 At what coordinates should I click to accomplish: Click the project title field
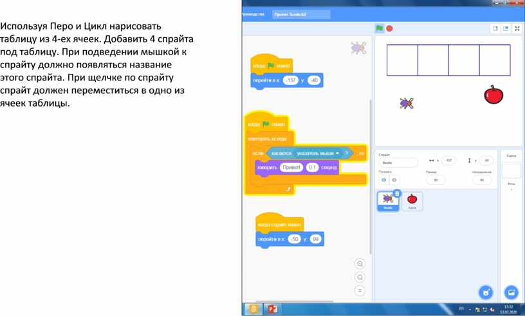300,13
